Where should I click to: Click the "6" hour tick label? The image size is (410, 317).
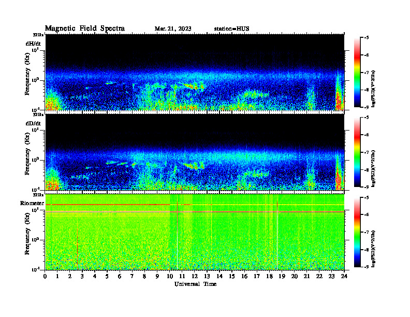click(120, 276)
